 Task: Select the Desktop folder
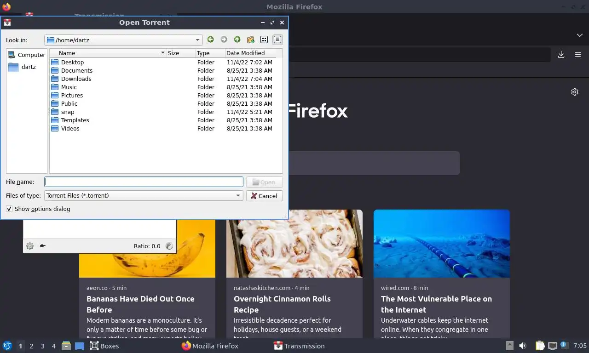(67, 62)
